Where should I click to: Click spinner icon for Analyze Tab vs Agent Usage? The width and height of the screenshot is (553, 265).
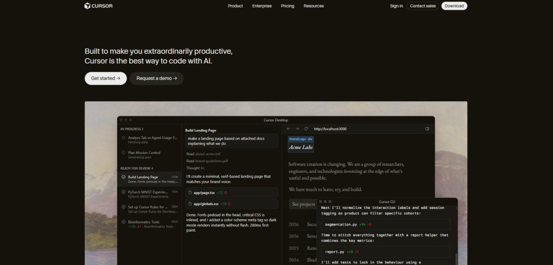[x=124, y=137]
